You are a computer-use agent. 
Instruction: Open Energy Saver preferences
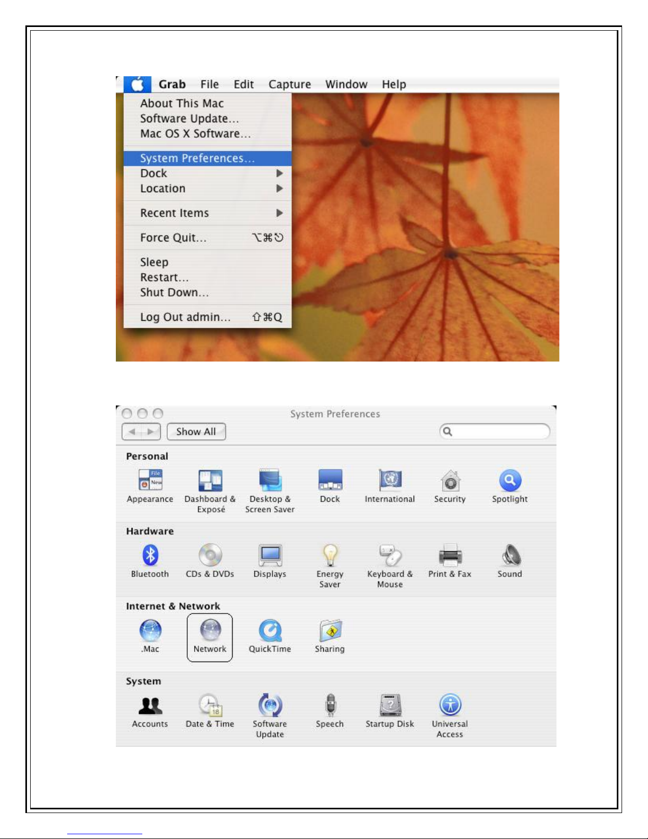[x=330, y=566]
